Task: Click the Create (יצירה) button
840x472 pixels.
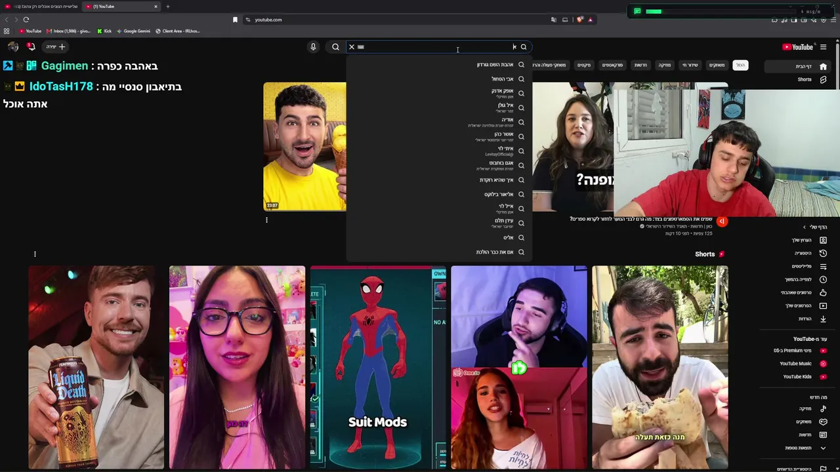Action: click(x=56, y=47)
